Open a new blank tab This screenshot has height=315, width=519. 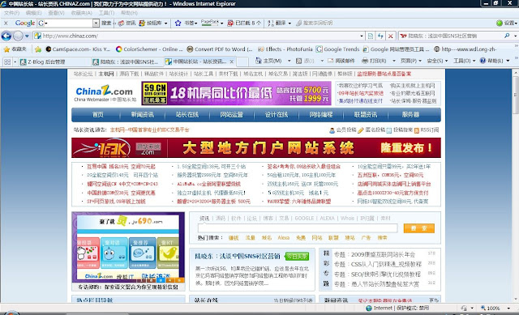tap(242, 62)
